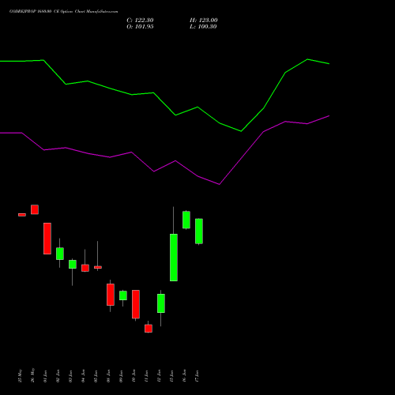Select the 15 Jun date label
395x395 pixels.
coord(172,376)
